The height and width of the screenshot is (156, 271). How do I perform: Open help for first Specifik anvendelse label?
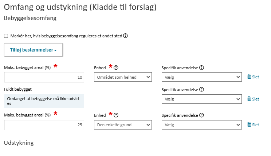(x=201, y=68)
